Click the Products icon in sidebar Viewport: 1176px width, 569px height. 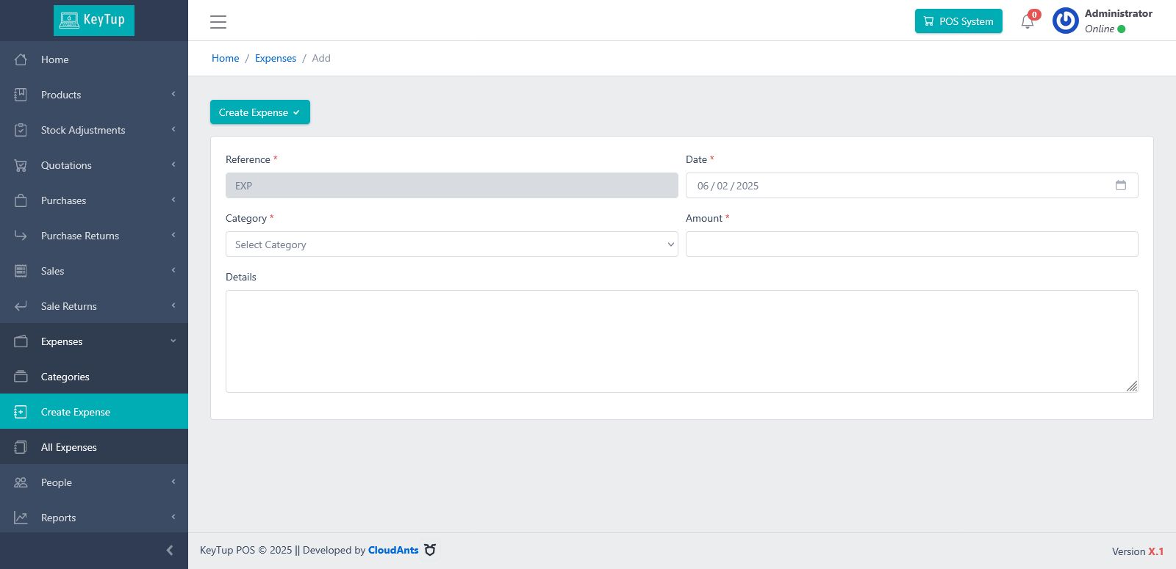(21, 95)
